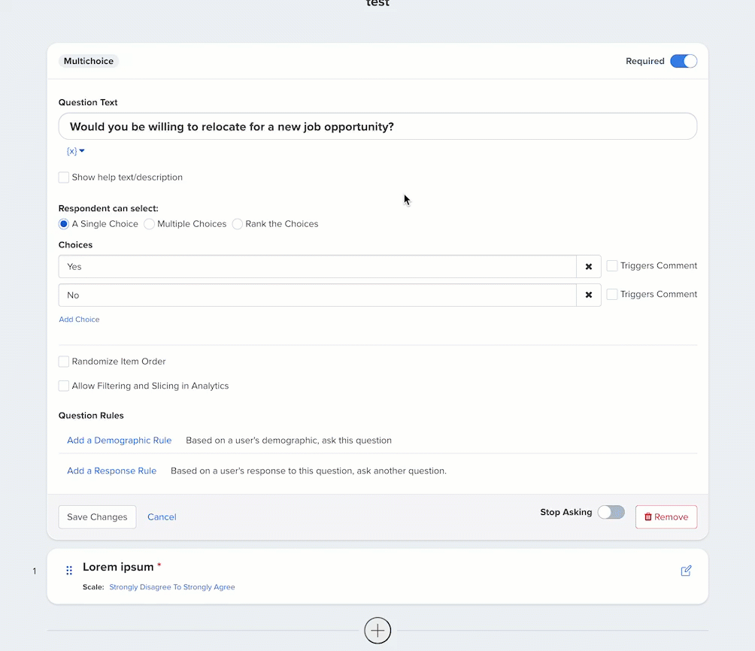
Task: Open the {x} variable insert dropdown
Action: [75, 151]
